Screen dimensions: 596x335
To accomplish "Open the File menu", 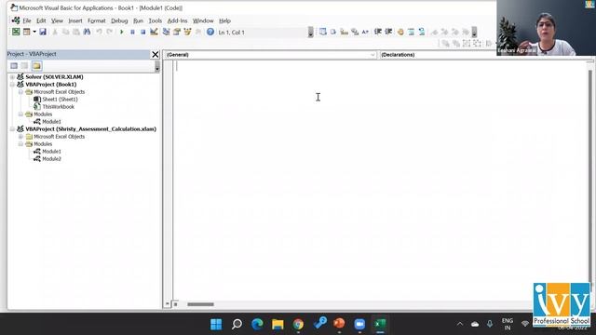I will click(27, 20).
